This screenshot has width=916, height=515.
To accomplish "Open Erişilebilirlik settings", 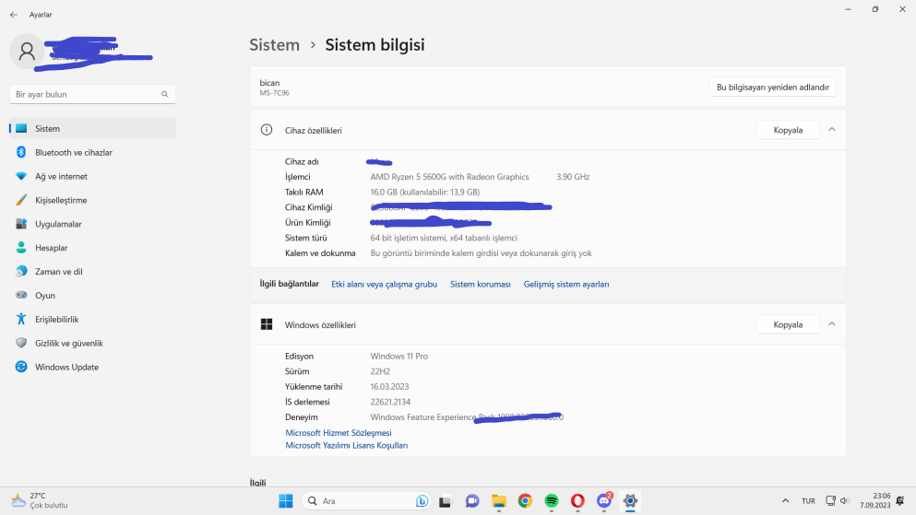I will coord(92,320).
